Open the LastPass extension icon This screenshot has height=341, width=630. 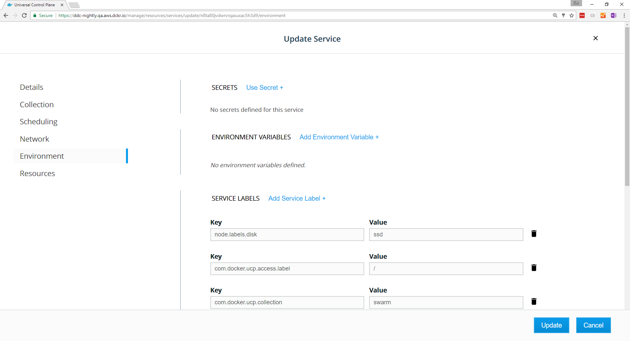coord(582,15)
